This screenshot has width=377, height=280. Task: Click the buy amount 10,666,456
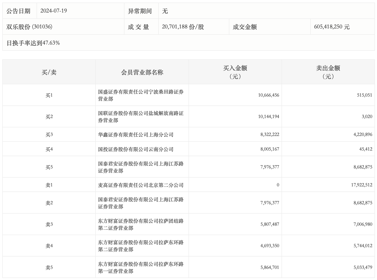click(268, 95)
